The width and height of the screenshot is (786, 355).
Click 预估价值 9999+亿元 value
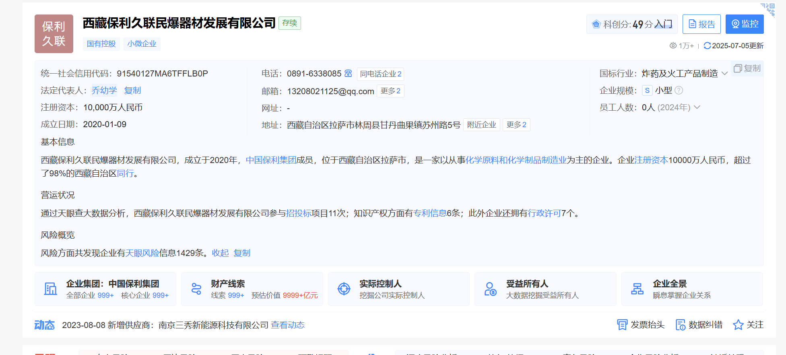pyautogui.click(x=285, y=295)
